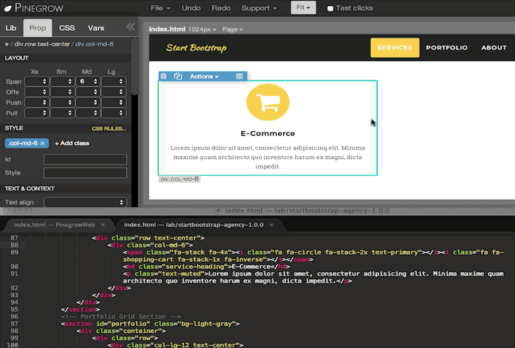Image resolution: width=515 pixels, height=348 pixels.
Task: Switch to the CSS tab
Action: [x=67, y=28]
